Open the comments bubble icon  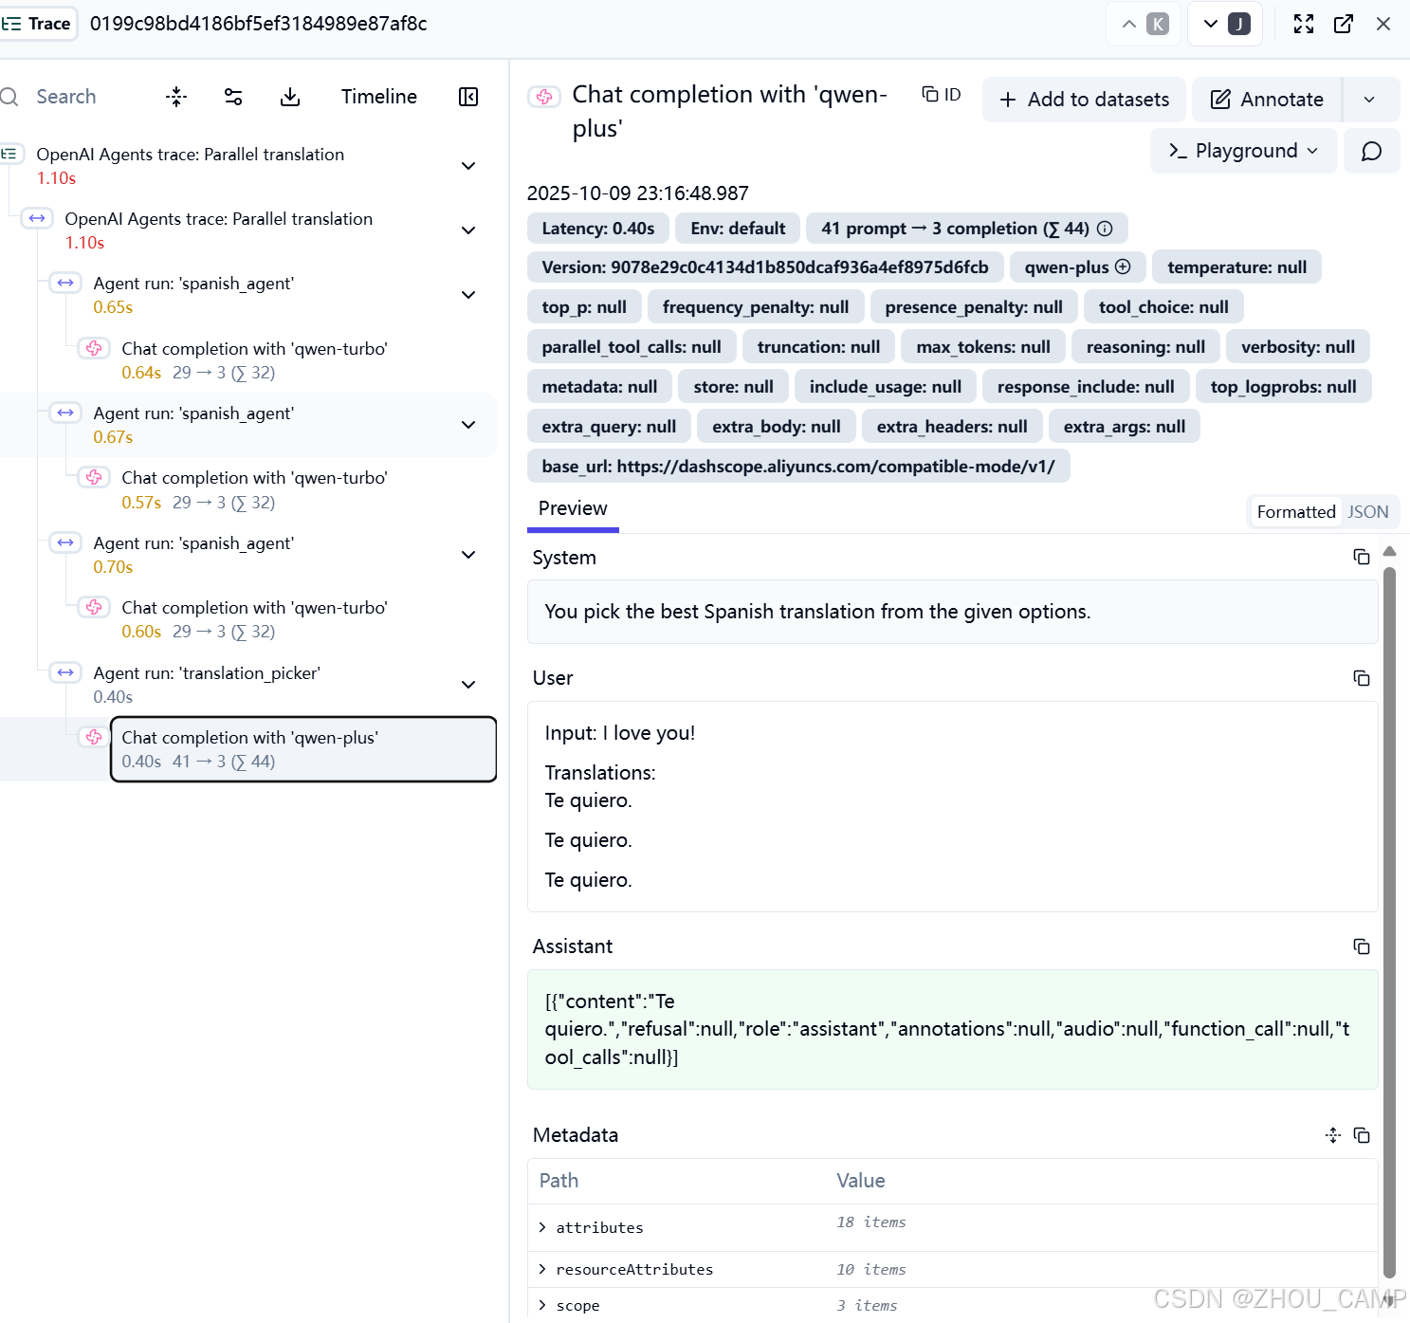(1371, 151)
